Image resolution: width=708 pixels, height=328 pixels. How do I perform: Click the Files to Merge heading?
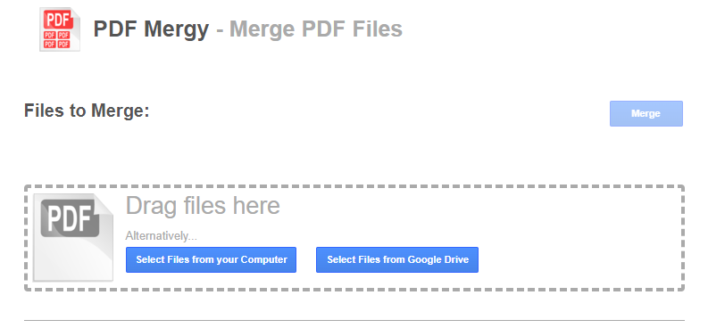click(87, 111)
